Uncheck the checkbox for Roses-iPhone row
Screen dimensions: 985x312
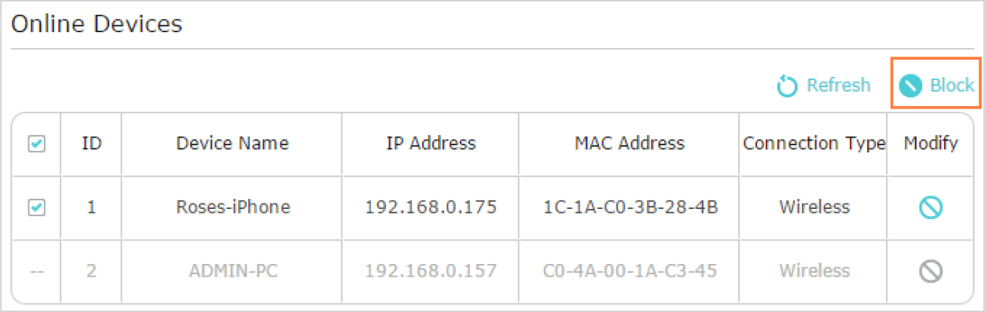click(x=36, y=208)
